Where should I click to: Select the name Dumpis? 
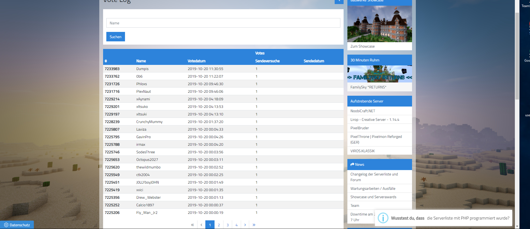(x=142, y=69)
